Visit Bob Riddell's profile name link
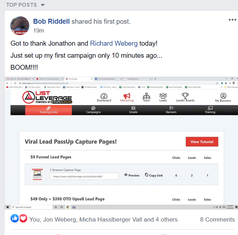This screenshot has height=235, width=238. (51, 22)
